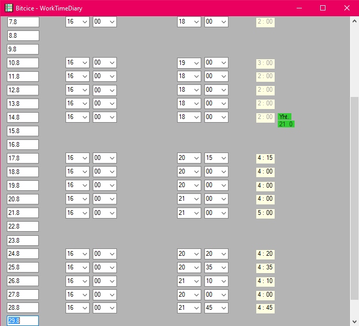Click the 3 : 00 duration for 10.8

tap(265, 63)
